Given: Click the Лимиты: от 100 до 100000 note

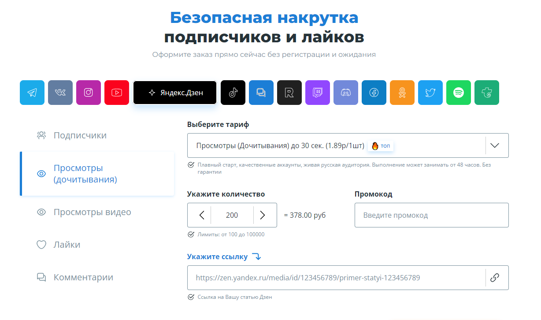Looking at the screenshot, I should click(x=231, y=234).
